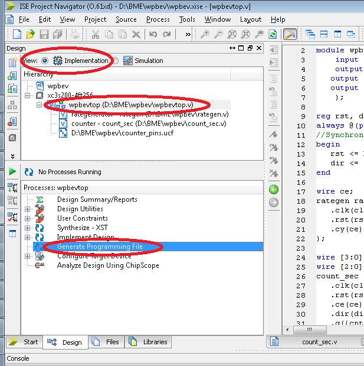Toggle the highlighted wrench tool button

pyautogui.click(x=290, y=34)
